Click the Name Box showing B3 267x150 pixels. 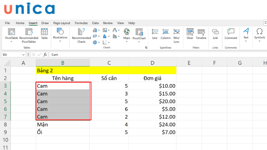click(x=13, y=54)
